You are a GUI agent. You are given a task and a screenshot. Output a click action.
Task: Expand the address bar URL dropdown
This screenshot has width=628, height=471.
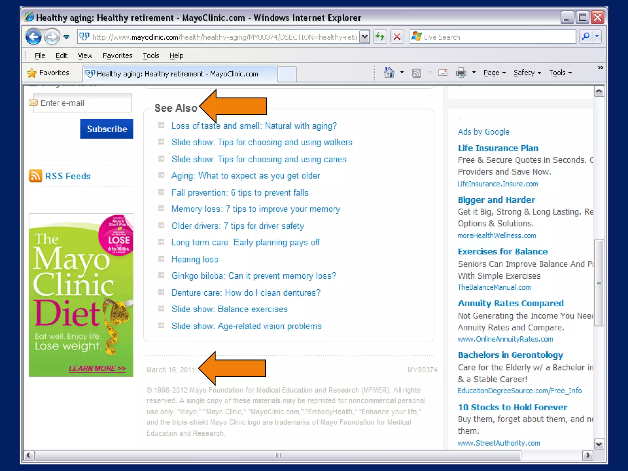pos(364,37)
